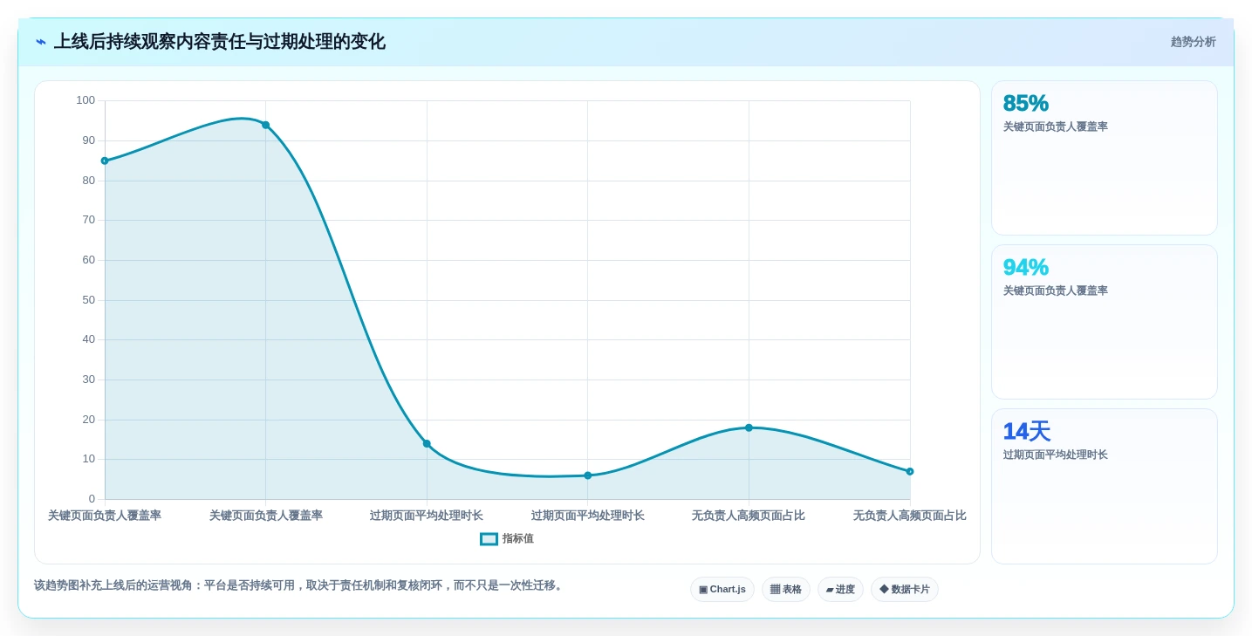Click the 趋势分析 label in the header
1252x636 pixels.
(x=1193, y=42)
